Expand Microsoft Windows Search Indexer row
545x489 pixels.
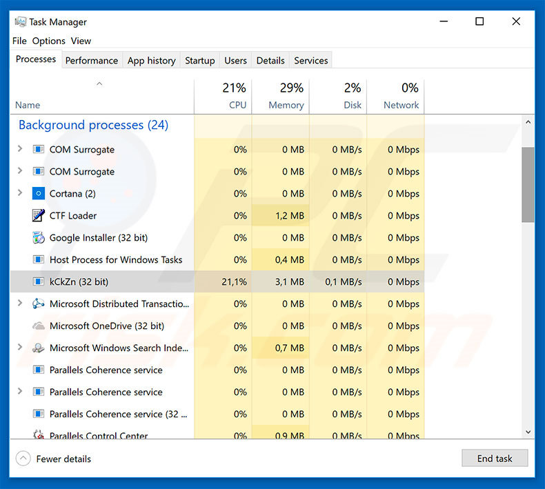20,347
